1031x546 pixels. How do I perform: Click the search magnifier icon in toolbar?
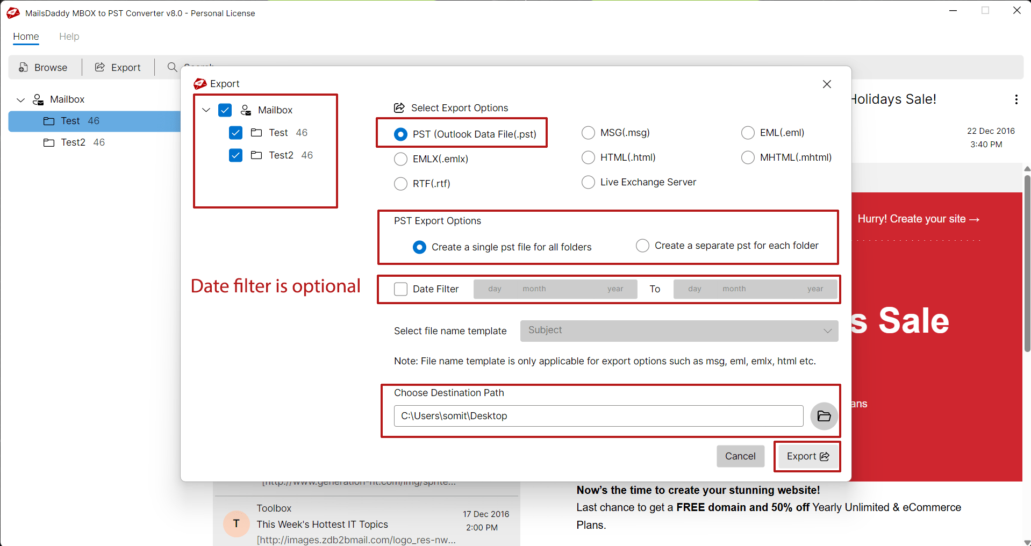coord(172,67)
